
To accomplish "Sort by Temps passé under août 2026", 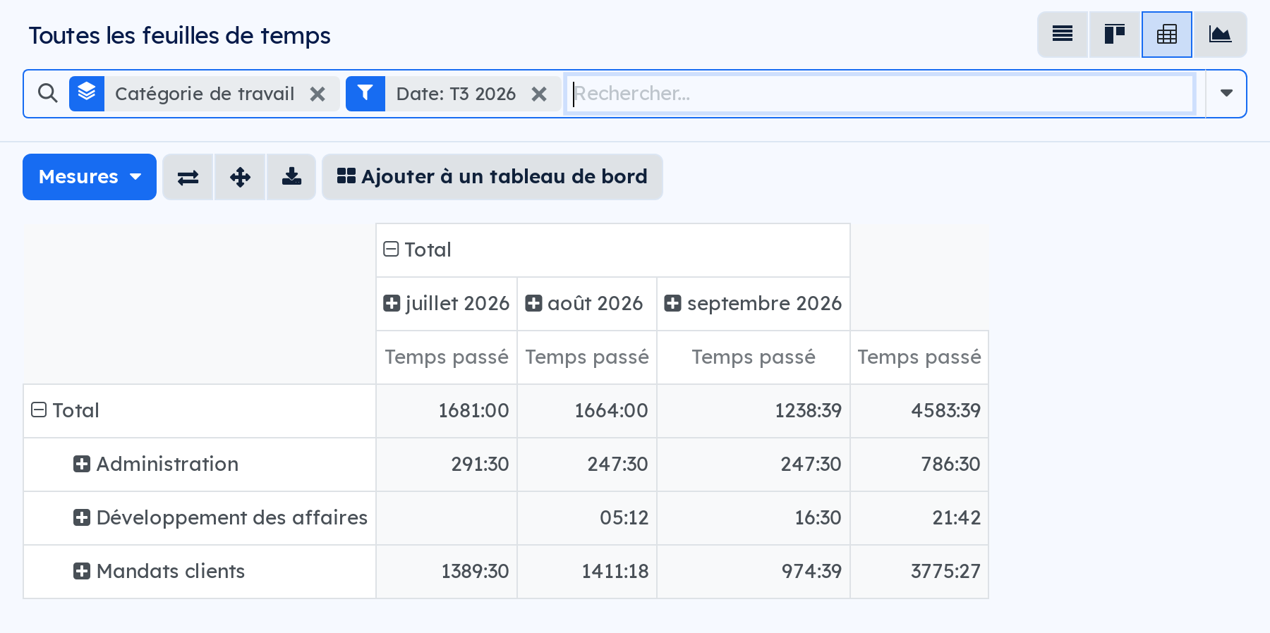I will (587, 357).
